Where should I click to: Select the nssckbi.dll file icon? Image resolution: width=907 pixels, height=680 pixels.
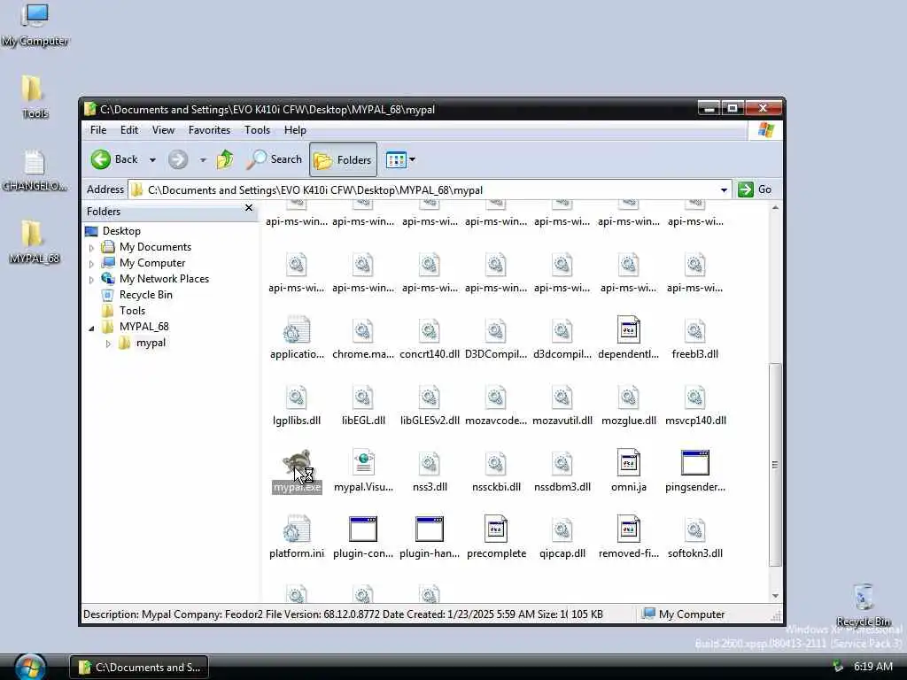click(x=496, y=463)
